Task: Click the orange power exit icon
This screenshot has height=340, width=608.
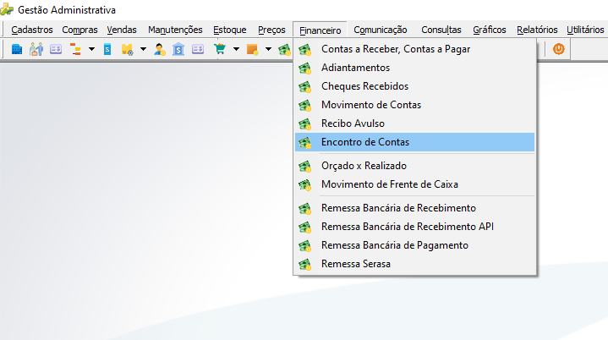Action: pyautogui.click(x=558, y=49)
